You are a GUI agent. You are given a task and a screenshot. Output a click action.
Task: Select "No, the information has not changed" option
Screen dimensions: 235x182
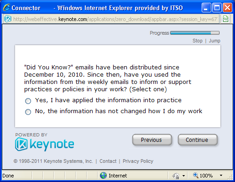click(28, 112)
